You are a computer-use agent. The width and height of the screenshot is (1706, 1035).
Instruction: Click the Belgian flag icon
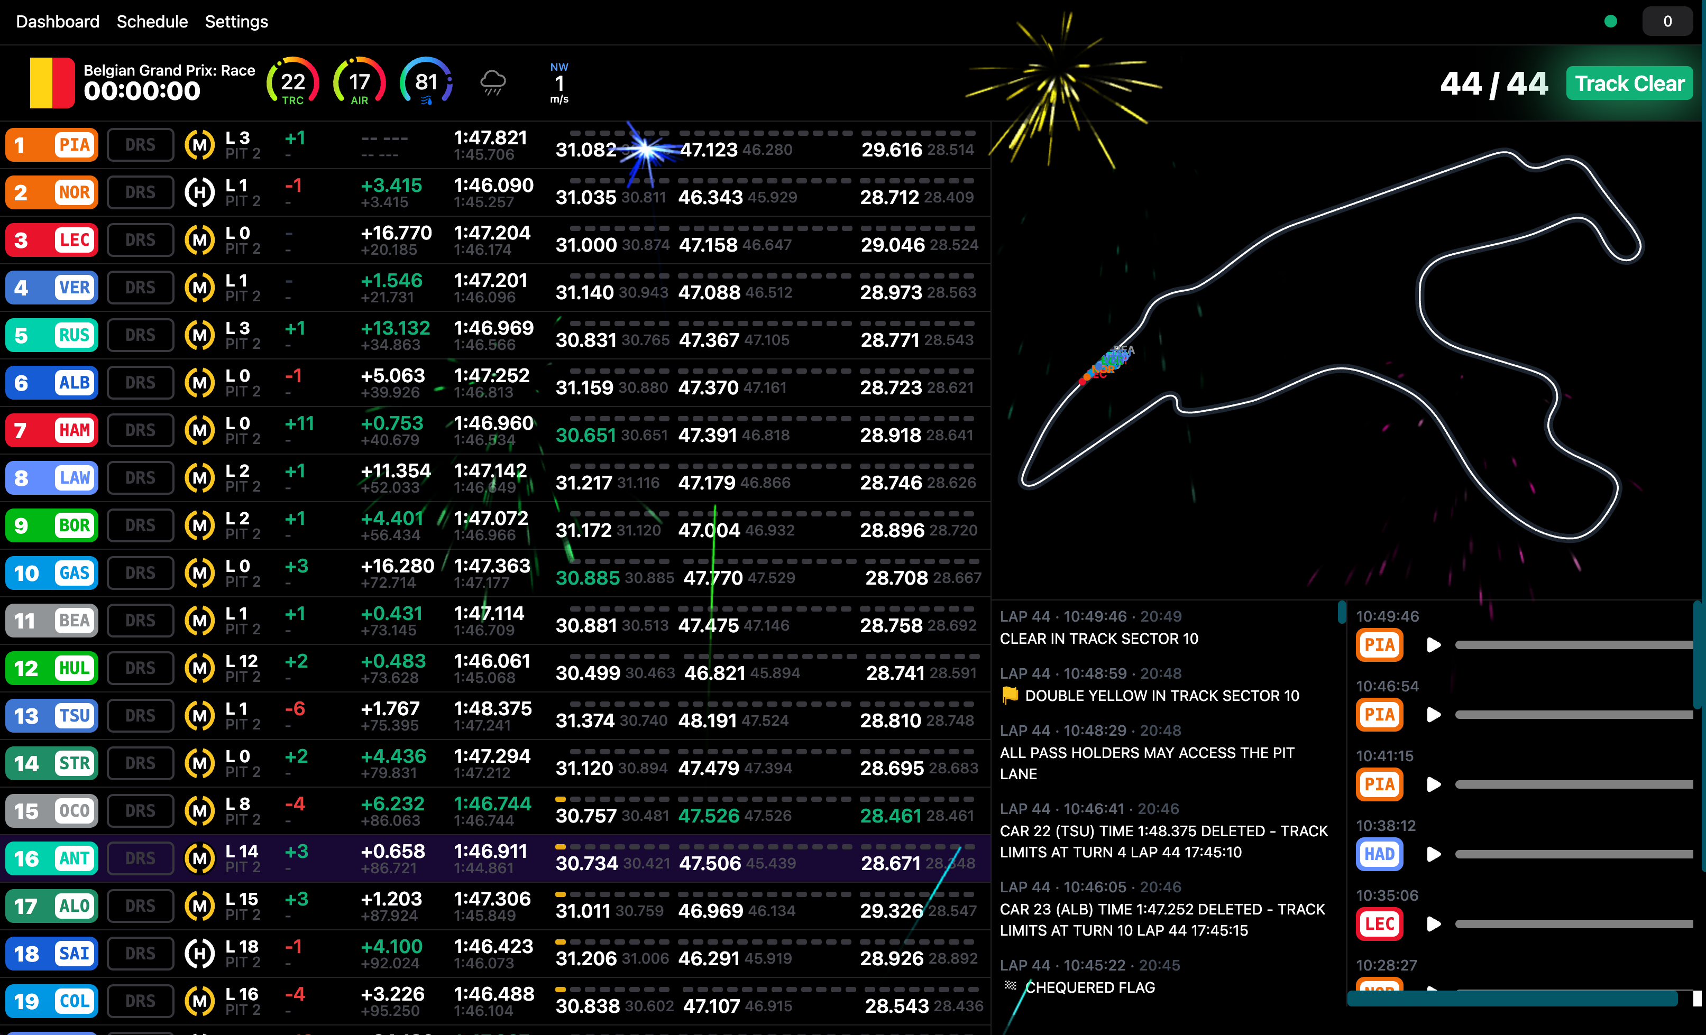(x=52, y=83)
